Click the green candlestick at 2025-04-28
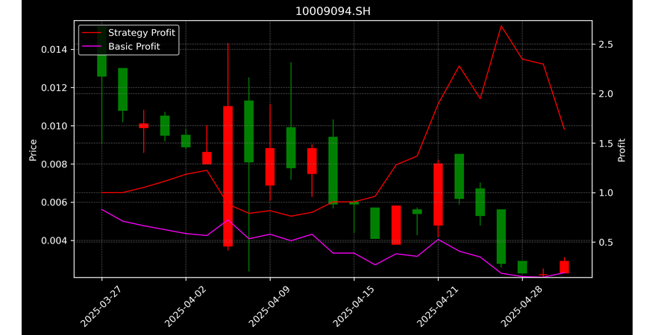Viewport: 655px width, 335px height. 522,267
